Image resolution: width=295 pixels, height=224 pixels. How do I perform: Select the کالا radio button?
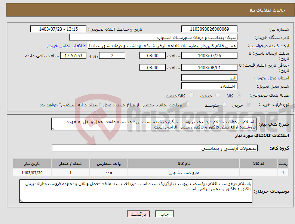(x=239, y=95)
